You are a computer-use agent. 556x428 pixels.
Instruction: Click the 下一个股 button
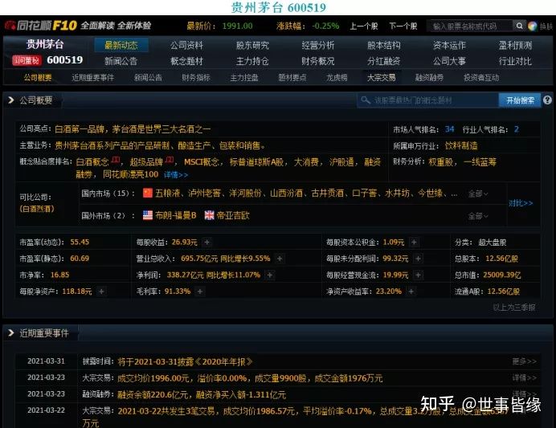(x=403, y=26)
